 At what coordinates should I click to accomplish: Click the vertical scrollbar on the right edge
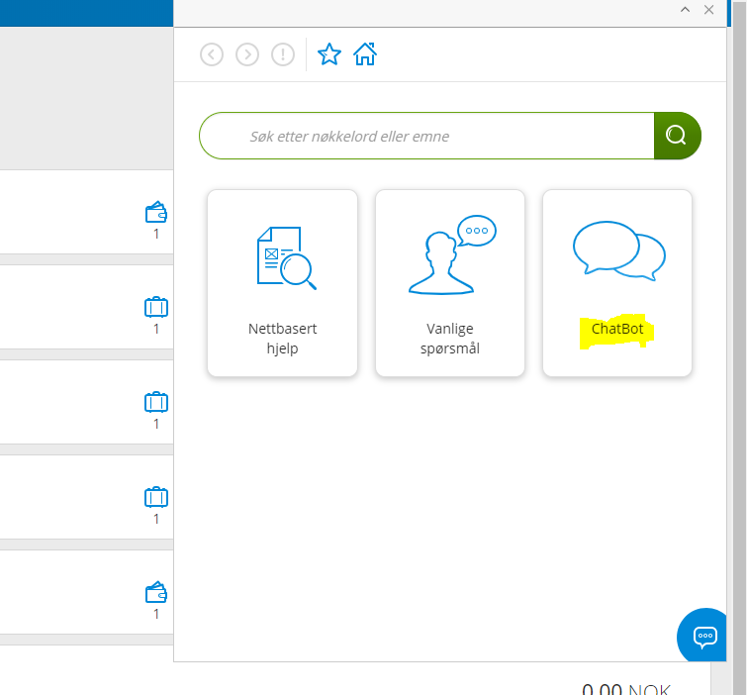739,347
